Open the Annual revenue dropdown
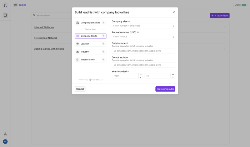 click(x=143, y=37)
